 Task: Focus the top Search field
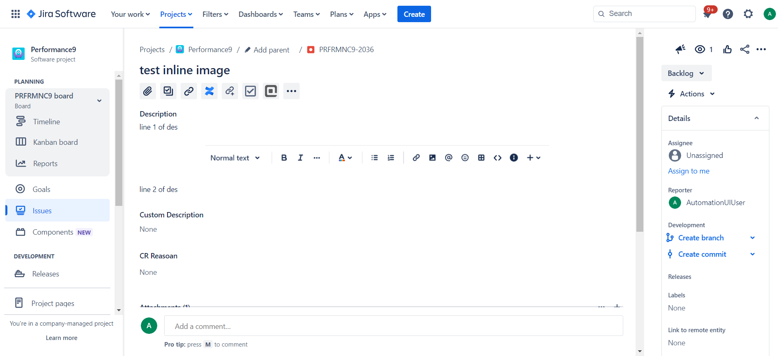(x=645, y=14)
